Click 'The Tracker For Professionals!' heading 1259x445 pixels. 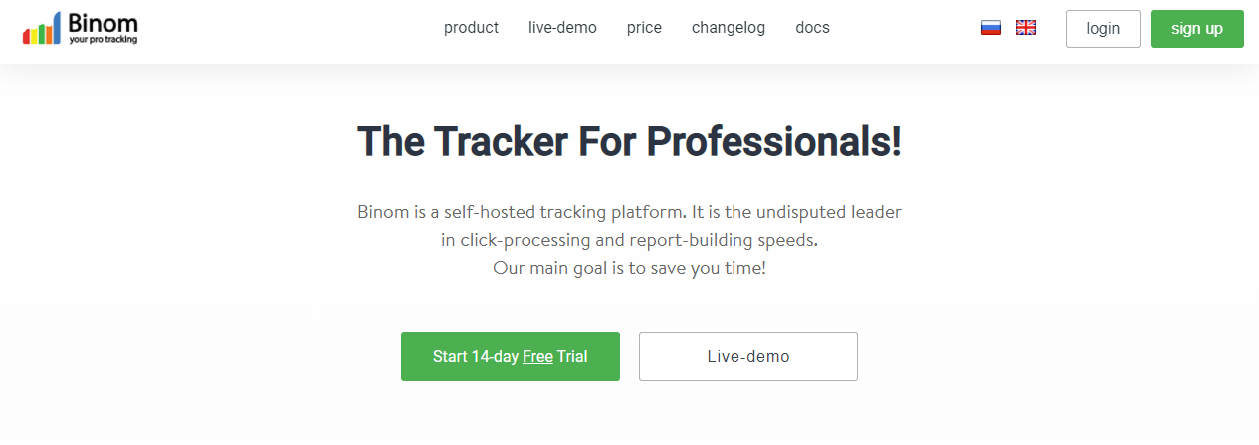tap(629, 141)
